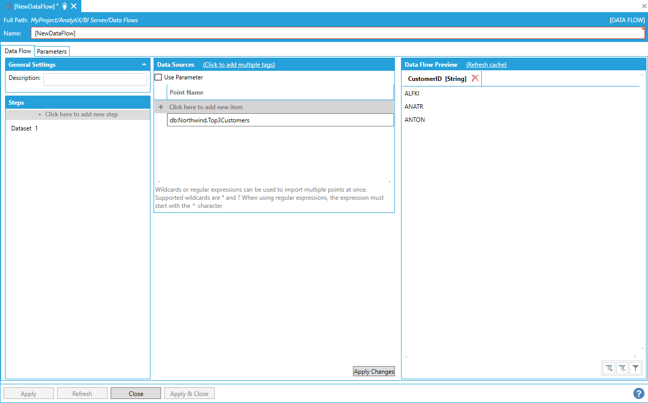Click the plus icon to add data source
Screen dimensions: 648x403
[161, 107]
